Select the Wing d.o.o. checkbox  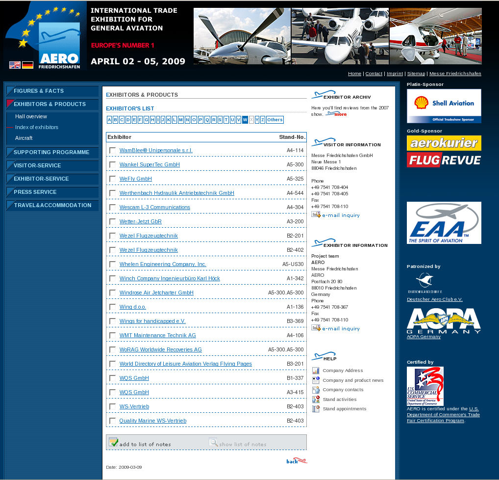click(112, 307)
